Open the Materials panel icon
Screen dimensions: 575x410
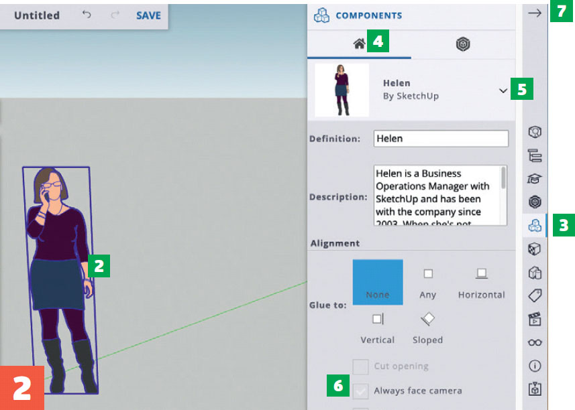point(535,202)
